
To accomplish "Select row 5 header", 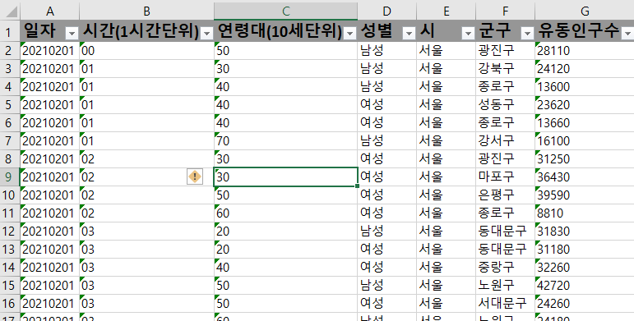I will [x=10, y=104].
